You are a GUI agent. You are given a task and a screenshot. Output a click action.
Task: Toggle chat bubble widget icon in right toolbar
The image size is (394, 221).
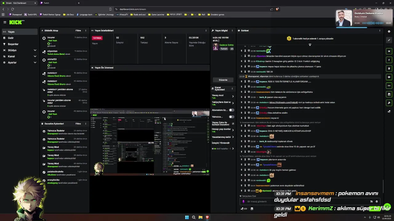click(389, 77)
